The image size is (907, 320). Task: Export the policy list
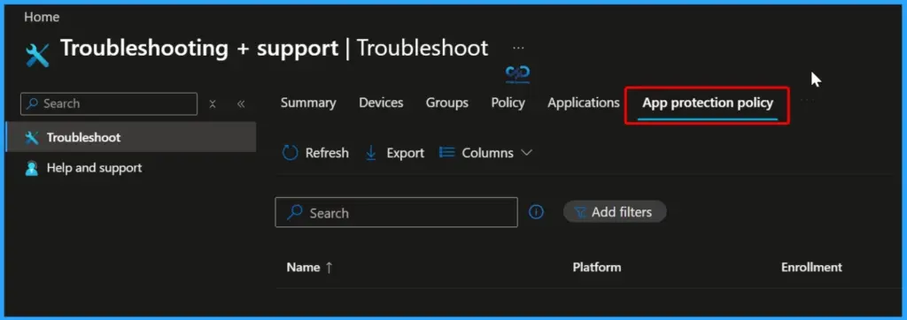pos(395,153)
